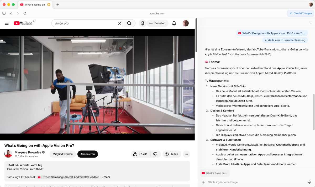The width and height of the screenshot is (315, 187).
Task: Open the Erstellen (create) menu on YouTube
Action: (x=158, y=23)
